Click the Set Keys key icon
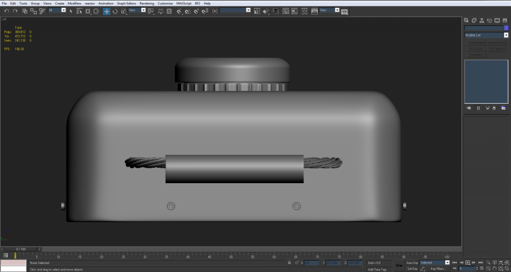511x272 pixels. [398, 266]
